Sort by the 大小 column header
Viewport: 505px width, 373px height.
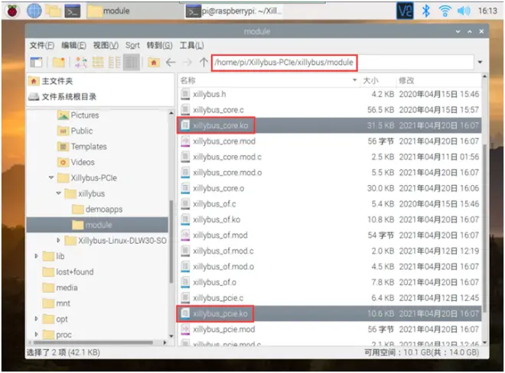coord(377,80)
